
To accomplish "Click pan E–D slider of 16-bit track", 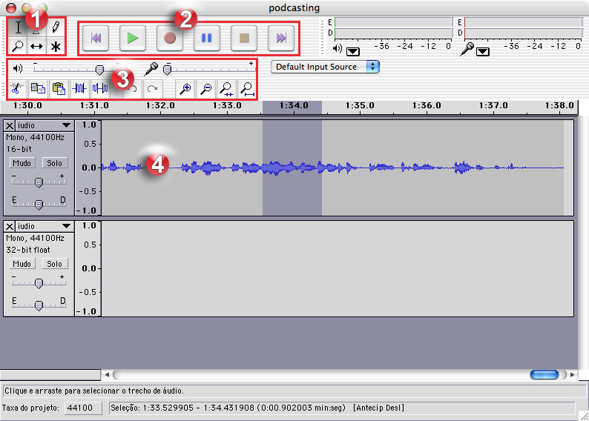I will tap(39, 204).
